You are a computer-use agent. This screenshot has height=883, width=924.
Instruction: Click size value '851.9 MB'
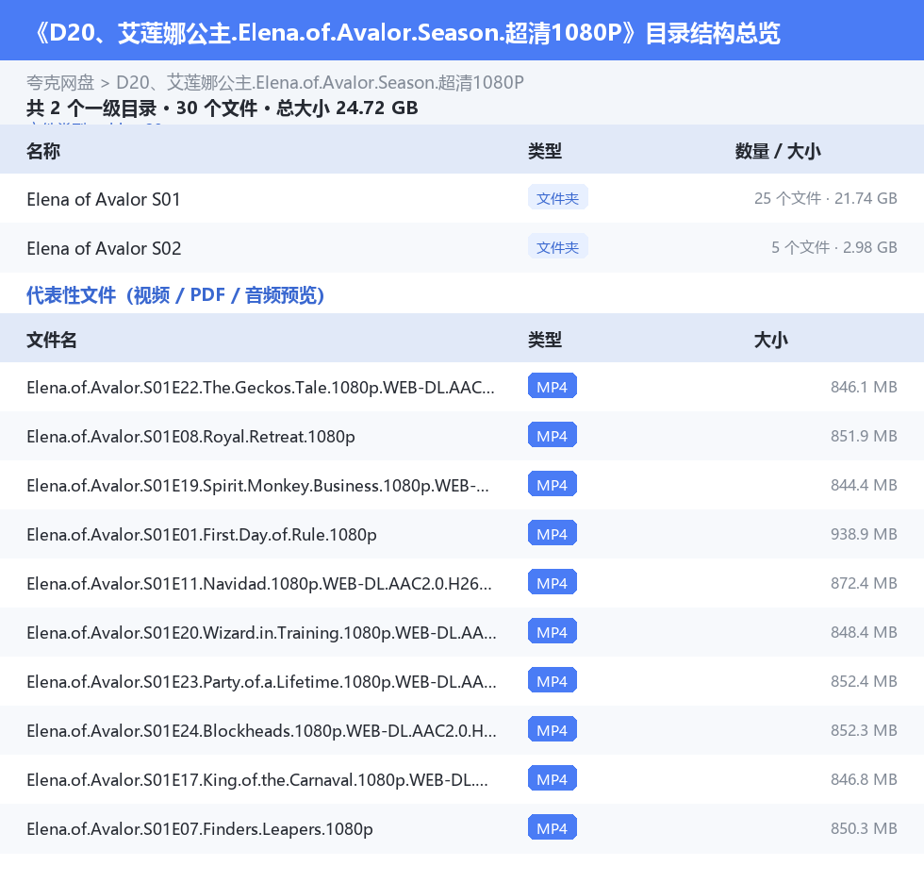(864, 436)
